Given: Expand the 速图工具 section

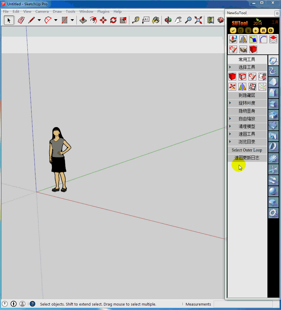Looking at the screenshot, I should [x=247, y=134].
